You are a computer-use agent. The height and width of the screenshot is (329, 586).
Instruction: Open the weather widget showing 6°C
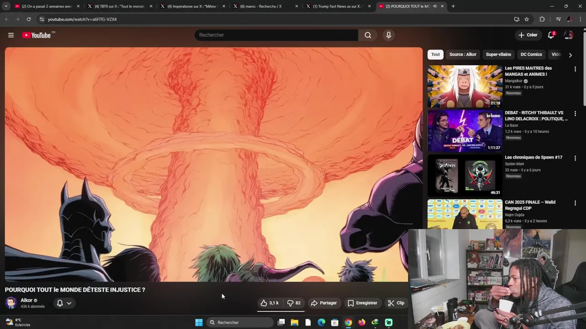(17, 322)
